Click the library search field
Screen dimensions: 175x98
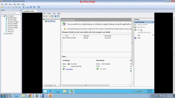11,13
